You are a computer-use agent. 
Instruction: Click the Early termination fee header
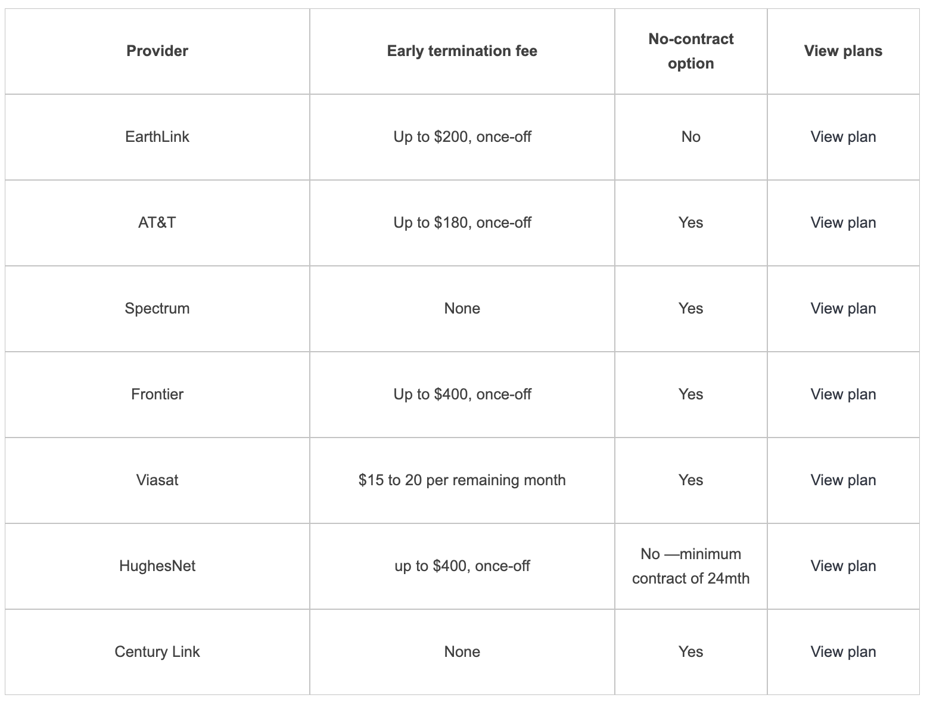[462, 51]
